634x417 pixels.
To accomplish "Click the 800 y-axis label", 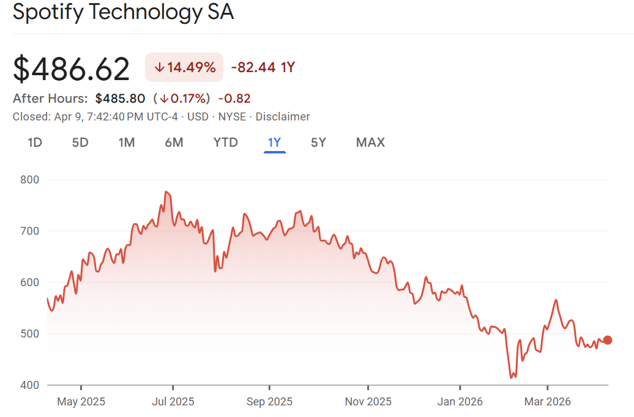I will tap(29, 180).
